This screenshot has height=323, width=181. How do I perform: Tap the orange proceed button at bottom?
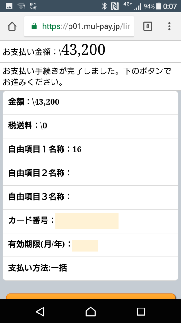point(91,296)
